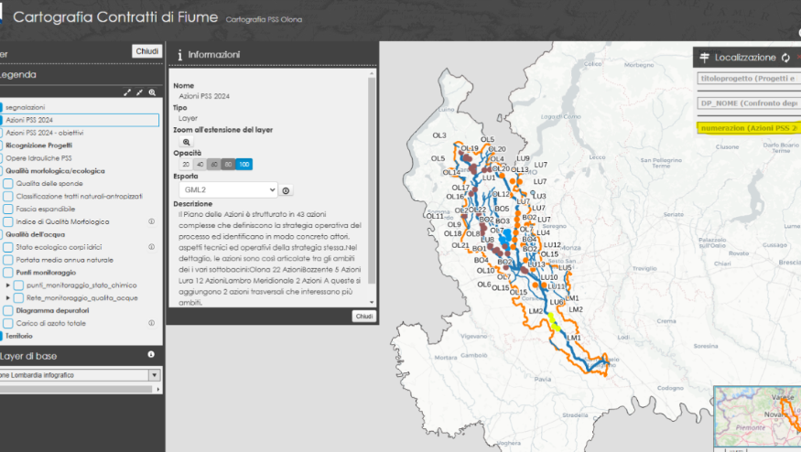The width and height of the screenshot is (801, 452).
Task: Click the Localizzazione refresh icon
Action: click(785, 58)
